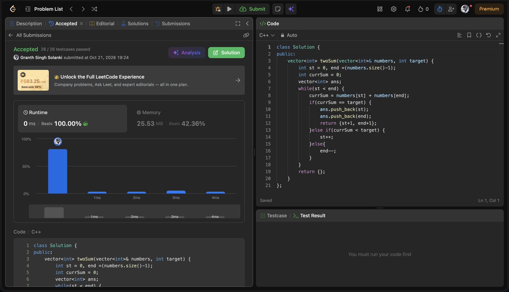Image resolution: width=509 pixels, height=292 pixels.
Task: Open the Analysis button
Action: (187, 53)
